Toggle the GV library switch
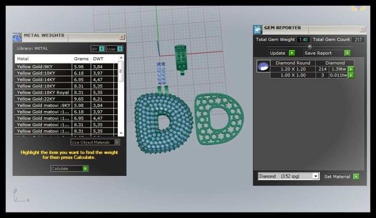Viewport: 376px width, 218px height. coord(102,49)
